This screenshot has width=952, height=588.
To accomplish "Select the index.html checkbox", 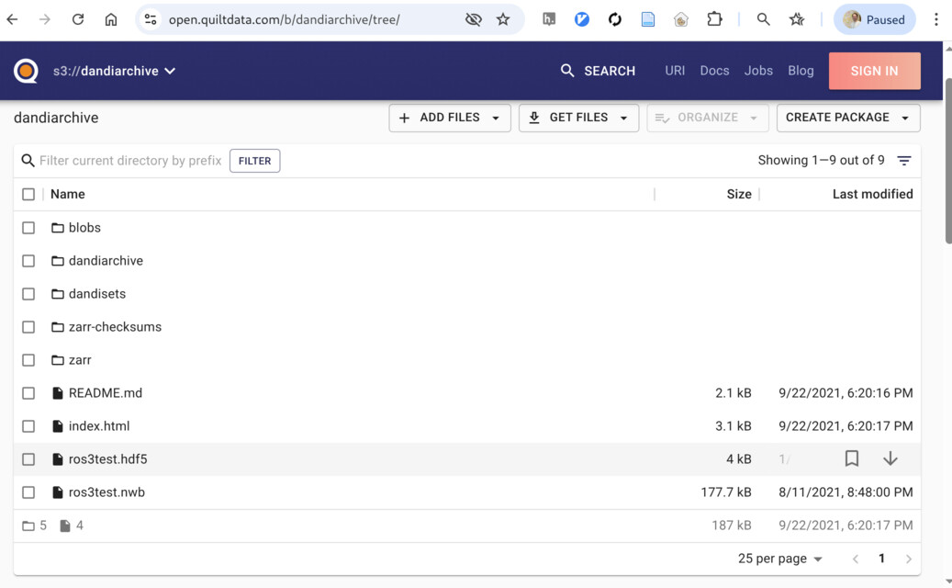I will (x=28, y=426).
